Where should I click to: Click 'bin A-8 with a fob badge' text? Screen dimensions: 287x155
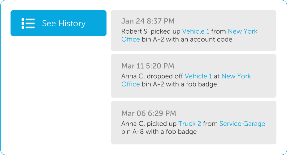point(159,132)
